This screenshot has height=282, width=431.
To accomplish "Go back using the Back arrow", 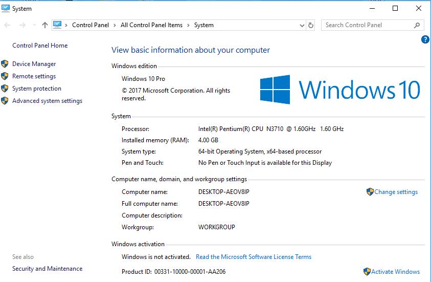I will coord(7,25).
